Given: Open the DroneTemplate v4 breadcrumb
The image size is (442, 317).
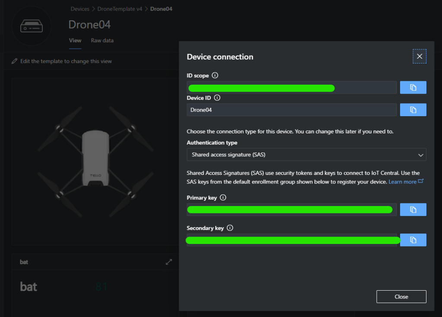Looking at the screenshot, I should click(x=120, y=8).
